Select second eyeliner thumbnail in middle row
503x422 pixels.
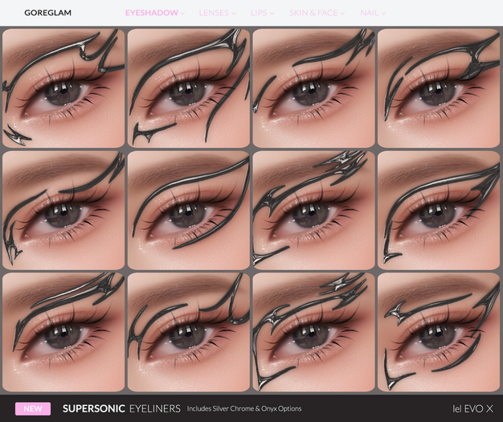(x=189, y=211)
